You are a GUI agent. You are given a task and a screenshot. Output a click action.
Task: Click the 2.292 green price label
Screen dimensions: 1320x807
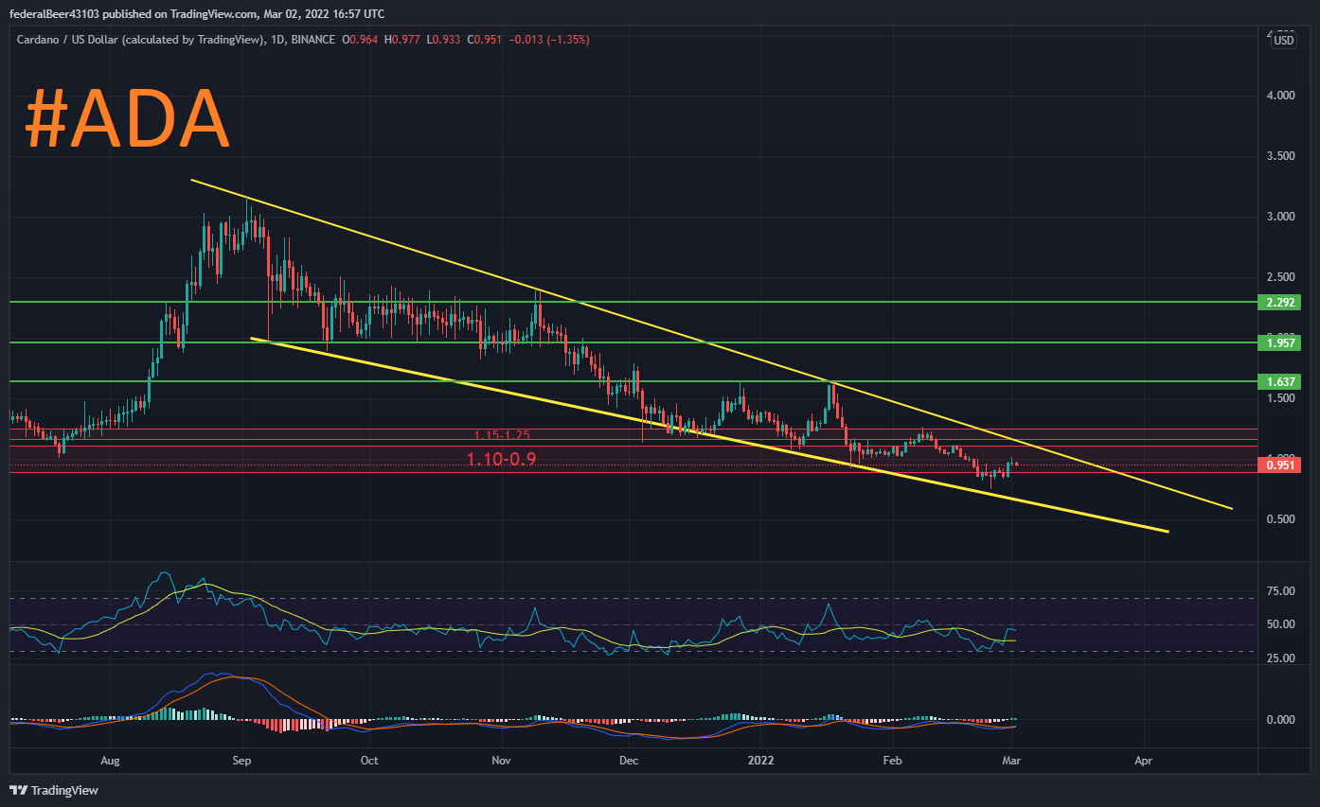(x=1278, y=303)
